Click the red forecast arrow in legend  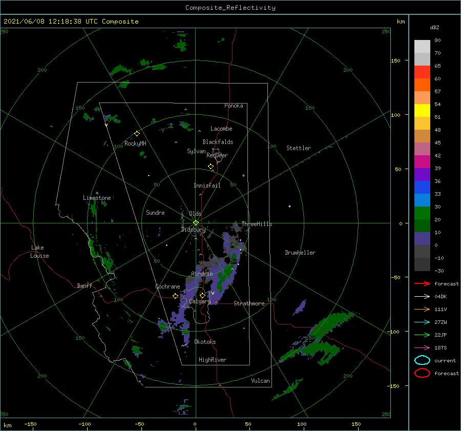click(x=422, y=283)
